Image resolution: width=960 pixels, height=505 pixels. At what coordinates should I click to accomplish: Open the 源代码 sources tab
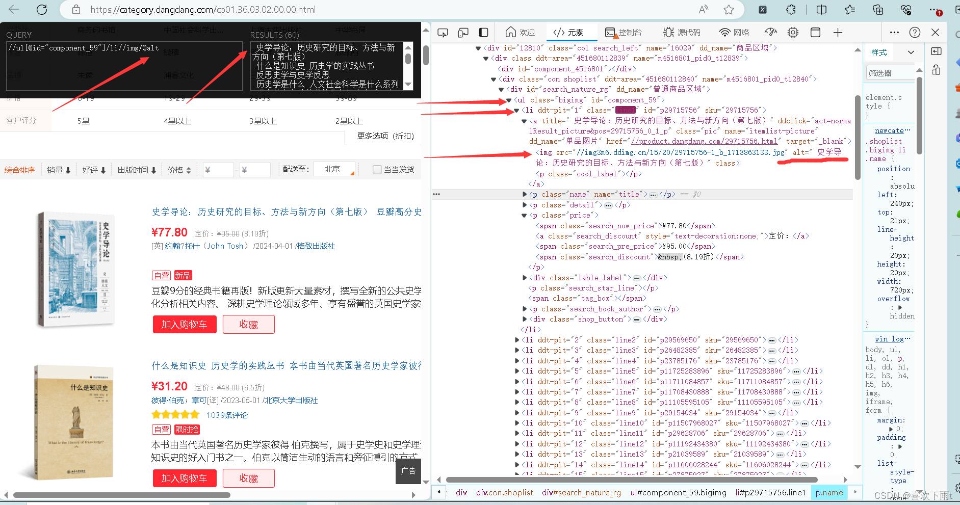682,33
